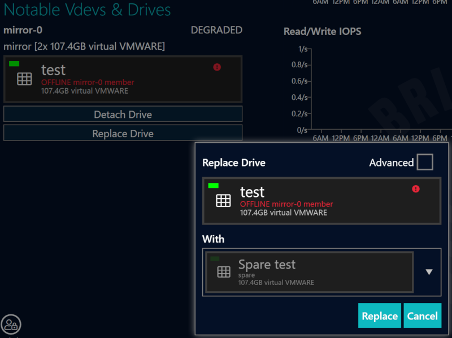
Task: Click the Replace Drive button
Action: click(x=123, y=133)
